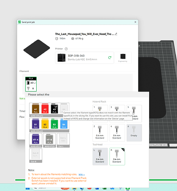Select the Engineering plate type tile
177x191 pixels.
point(123,58)
